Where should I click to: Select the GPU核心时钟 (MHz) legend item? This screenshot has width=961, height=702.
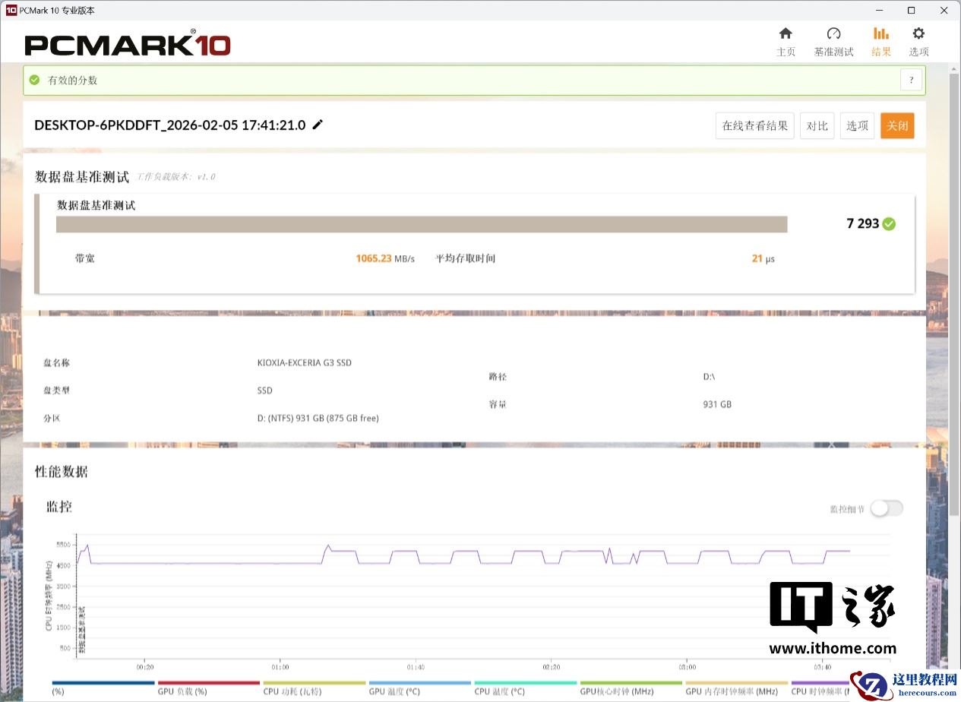coord(631,688)
